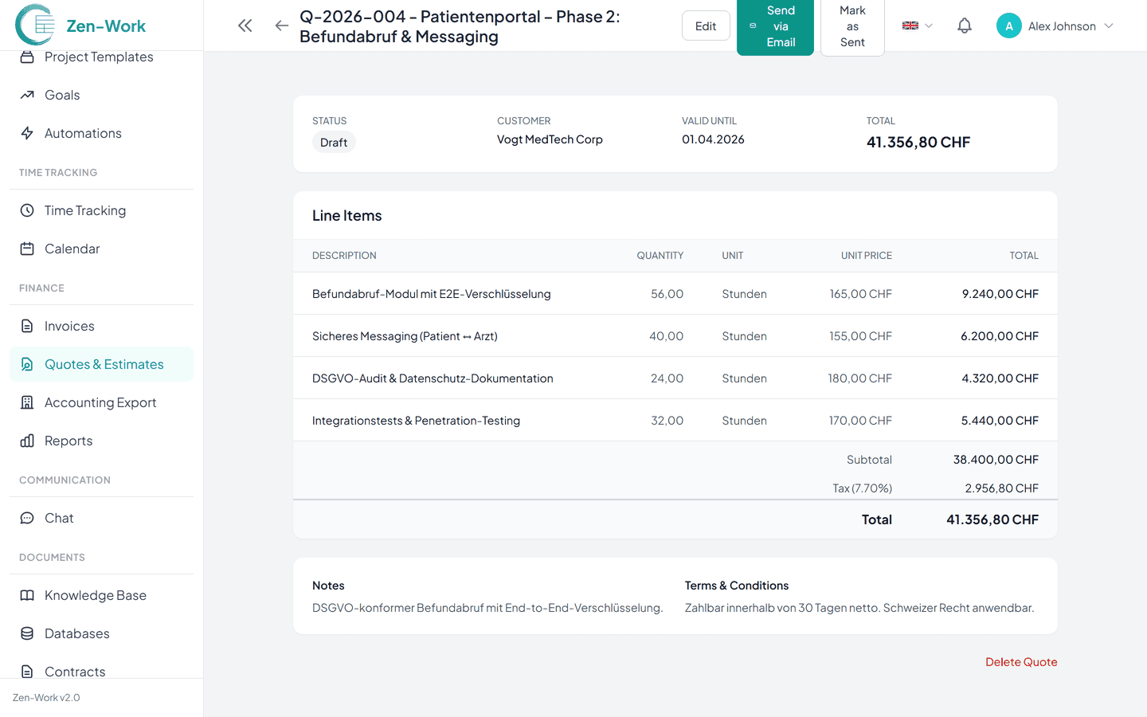The height and width of the screenshot is (717, 1147).
Task: Click the Edit button
Action: click(705, 26)
